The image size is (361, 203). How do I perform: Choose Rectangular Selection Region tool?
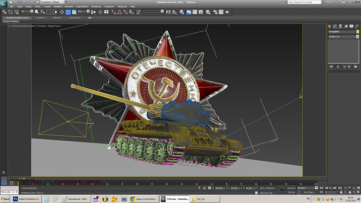click(x=49, y=12)
